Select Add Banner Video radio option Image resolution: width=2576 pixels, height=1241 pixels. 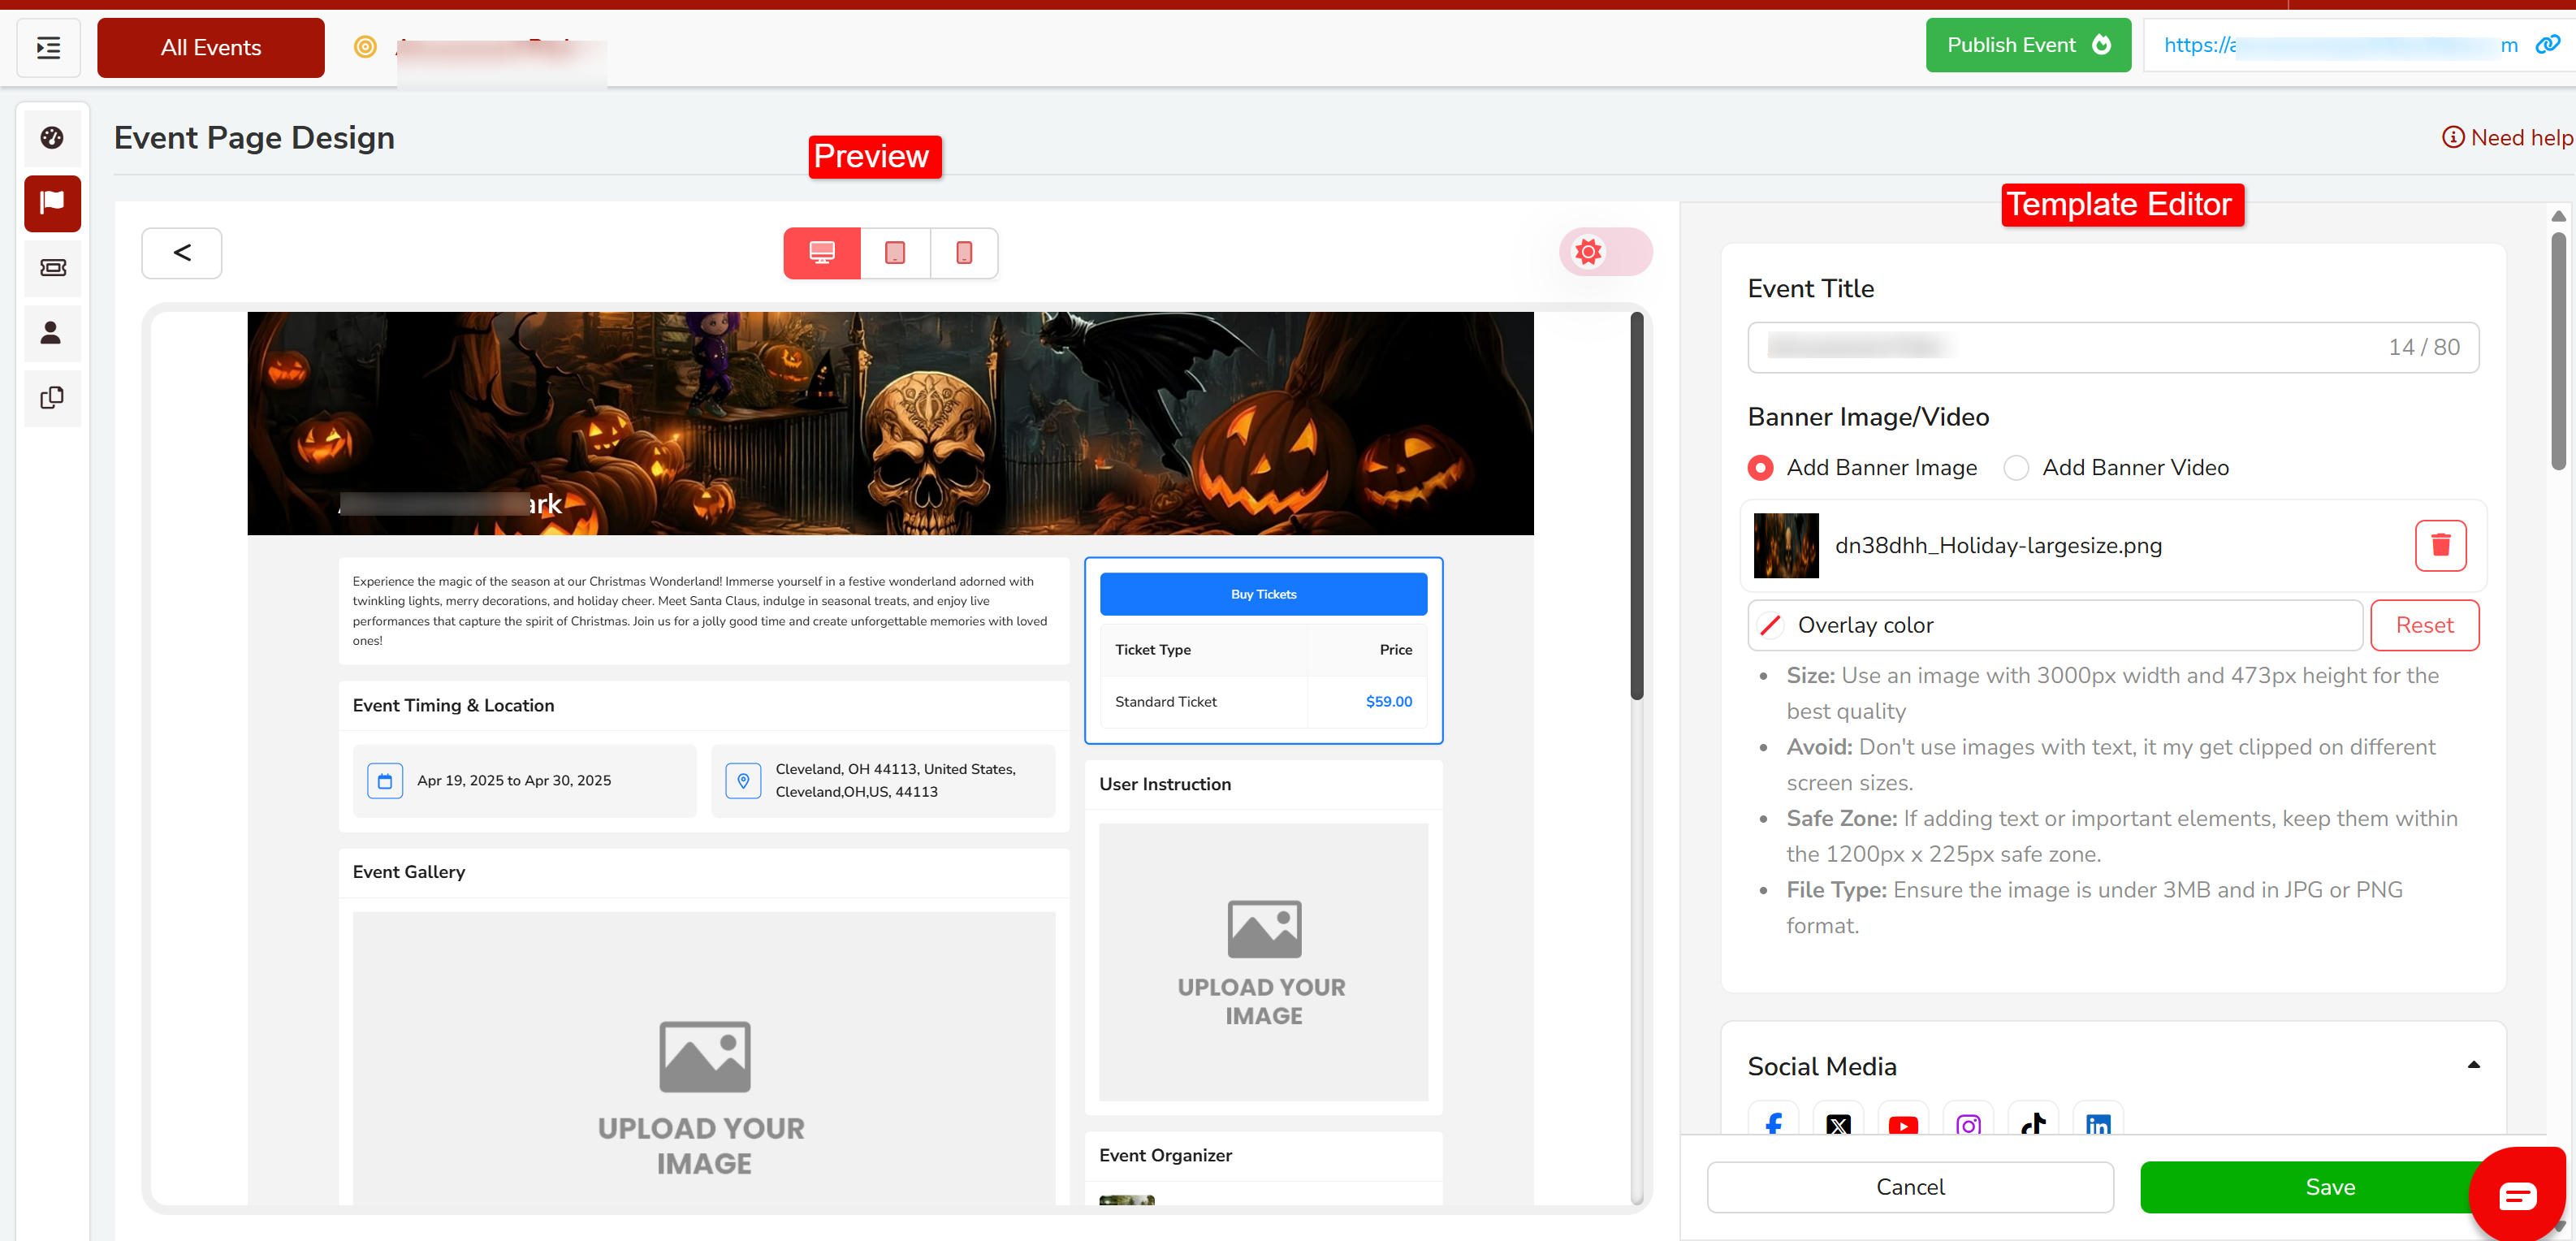(x=2016, y=467)
